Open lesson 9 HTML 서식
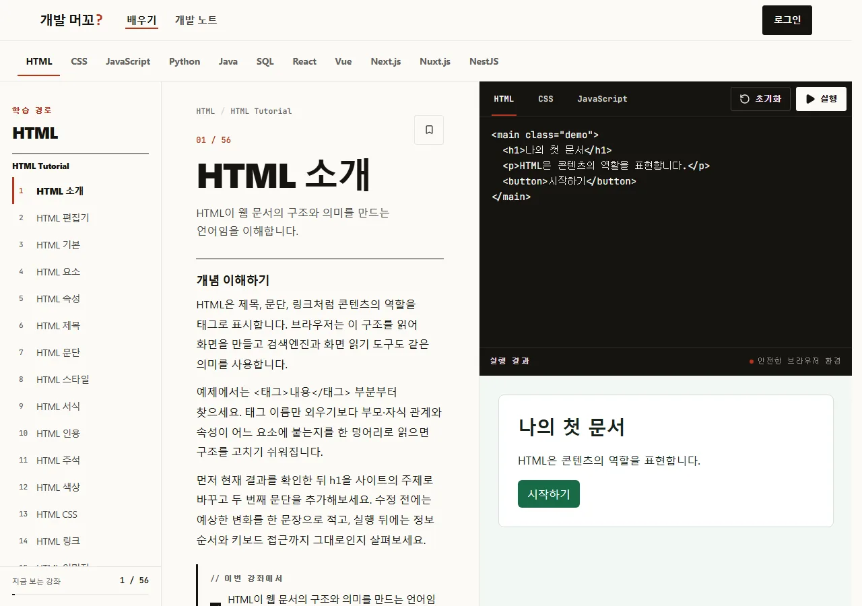This screenshot has height=606, width=862. pyautogui.click(x=80, y=406)
